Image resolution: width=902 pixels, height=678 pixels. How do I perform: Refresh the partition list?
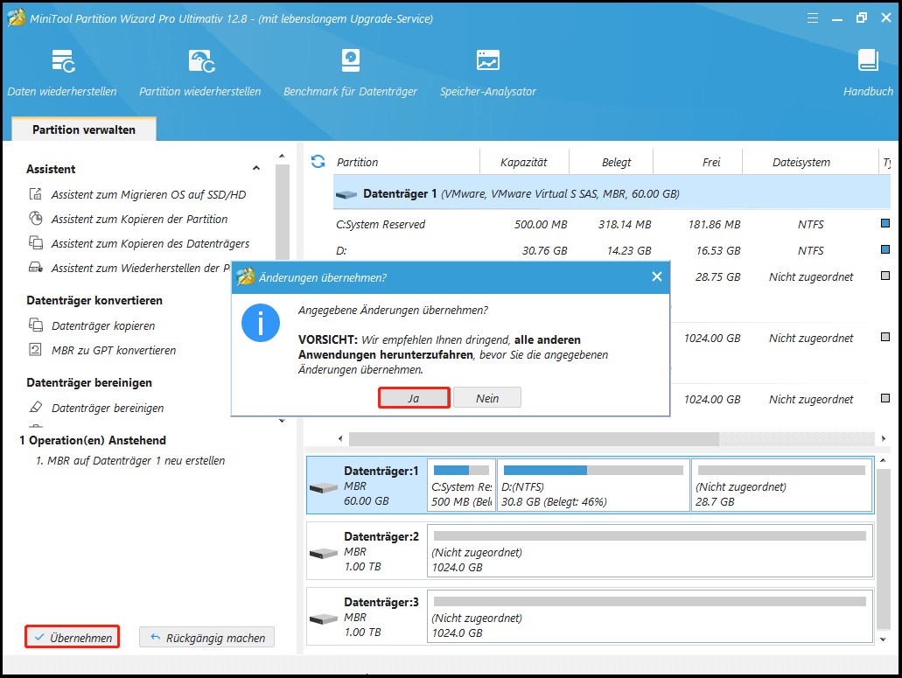(x=318, y=162)
